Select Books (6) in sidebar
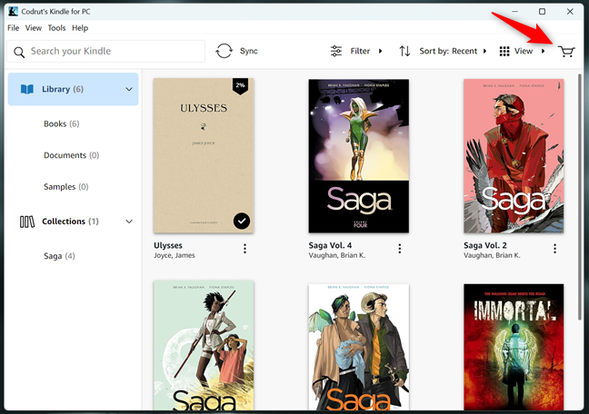589x414 pixels. pyautogui.click(x=62, y=123)
